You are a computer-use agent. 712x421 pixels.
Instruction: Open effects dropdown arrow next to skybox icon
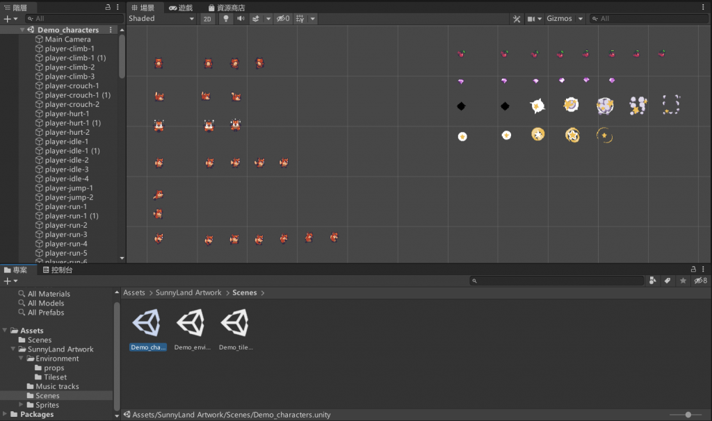(x=268, y=19)
